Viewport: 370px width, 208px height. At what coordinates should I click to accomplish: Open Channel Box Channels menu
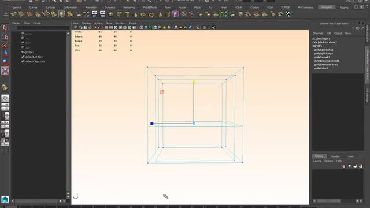[318, 34]
